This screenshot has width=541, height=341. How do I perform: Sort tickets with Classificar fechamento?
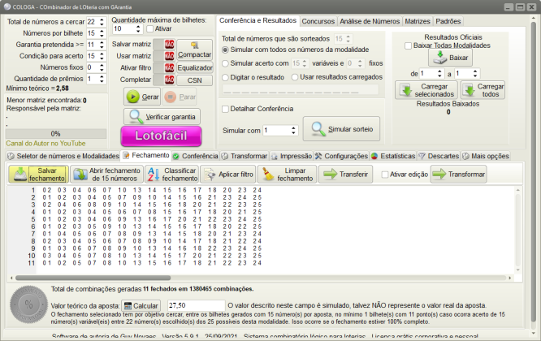point(171,173)
